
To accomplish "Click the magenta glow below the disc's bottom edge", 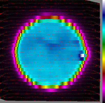I will click(52, 90).
